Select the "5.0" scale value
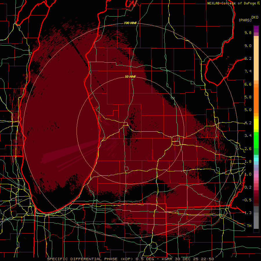 tap(248, 110)
